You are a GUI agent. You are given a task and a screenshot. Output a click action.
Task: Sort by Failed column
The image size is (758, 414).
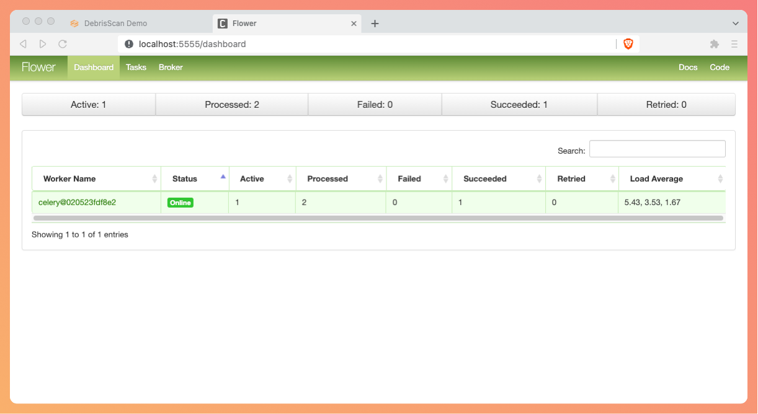point(419,178)
